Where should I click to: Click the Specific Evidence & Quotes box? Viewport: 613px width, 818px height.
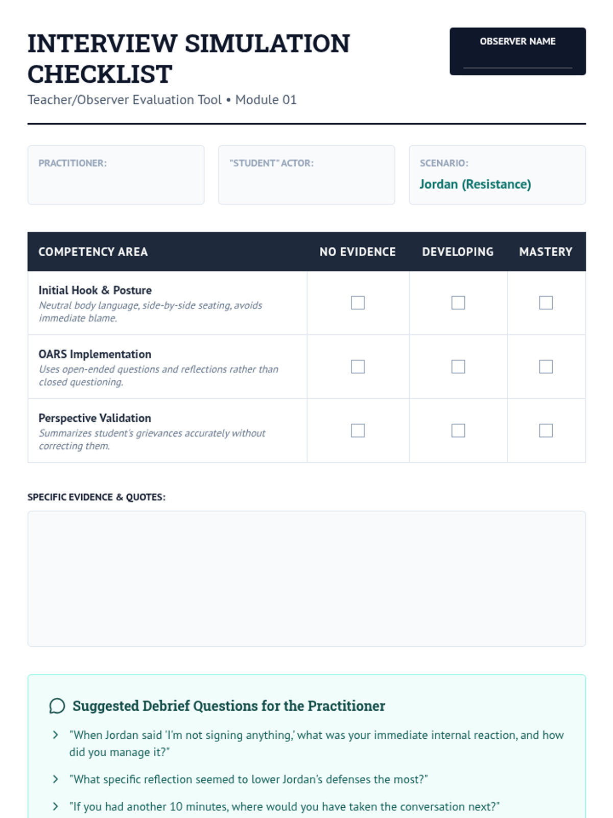point(306,579)
